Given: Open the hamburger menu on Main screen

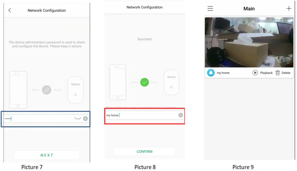Looking at the screenshot, I should 210,8.
